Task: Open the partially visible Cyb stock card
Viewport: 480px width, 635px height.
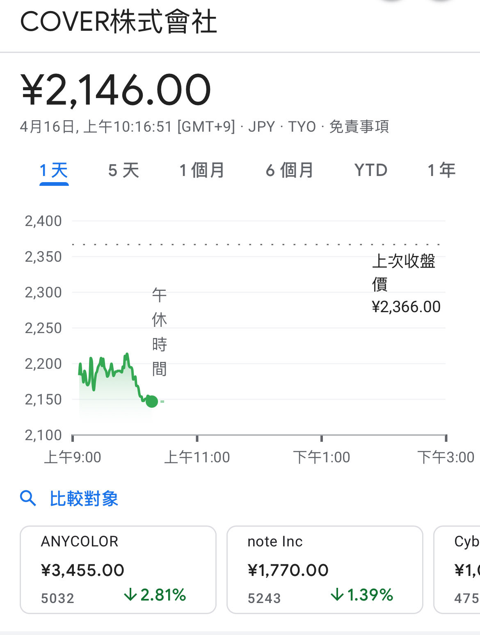Action: 457,569
